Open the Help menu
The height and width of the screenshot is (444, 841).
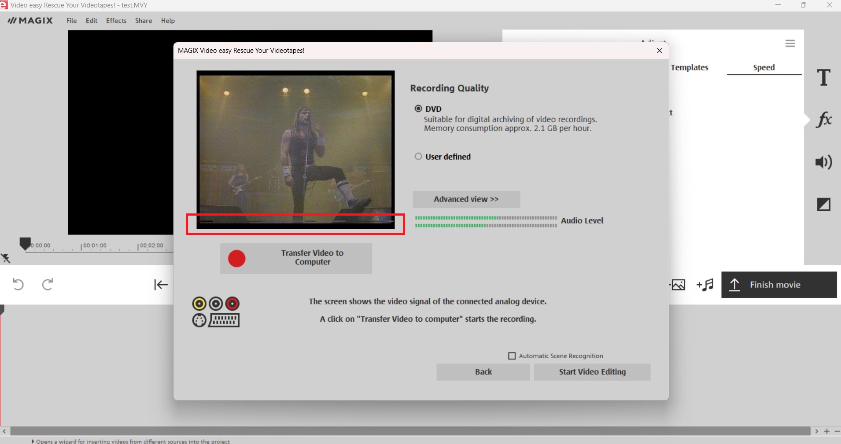[168, 21]
